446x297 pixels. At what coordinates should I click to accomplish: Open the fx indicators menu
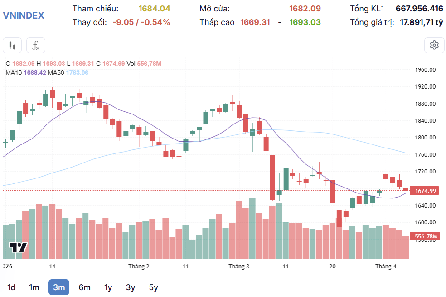tap(36, 45)
